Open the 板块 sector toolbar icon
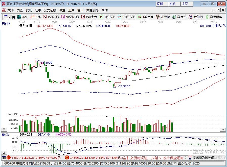 22,17
